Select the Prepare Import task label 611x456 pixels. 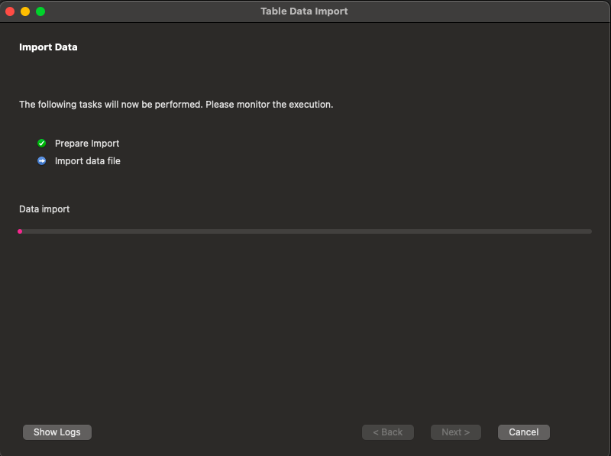87,143
